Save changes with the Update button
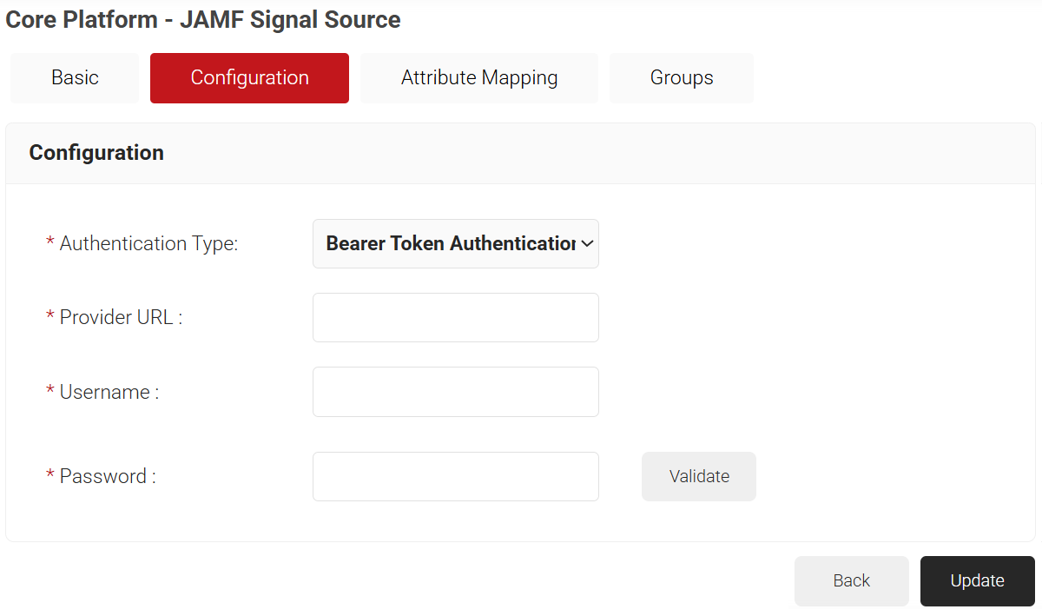This screenshot has width=1042, height=616. [x=977, y=581]
